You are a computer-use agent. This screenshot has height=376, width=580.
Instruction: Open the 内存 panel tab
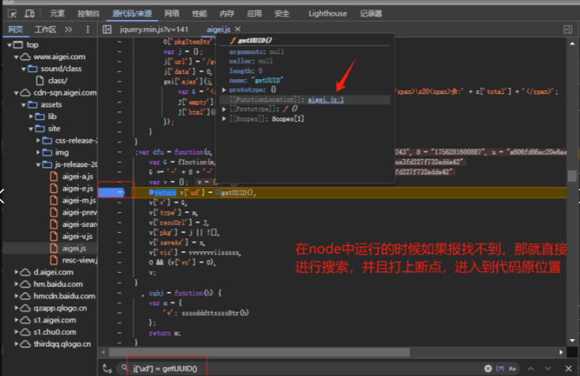227,14
